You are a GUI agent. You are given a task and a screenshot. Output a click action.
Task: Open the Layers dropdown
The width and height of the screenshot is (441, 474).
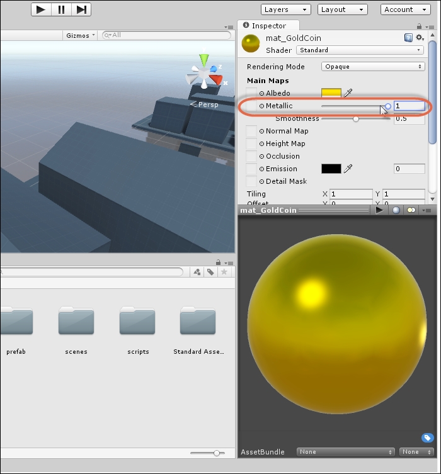click(x=286, y=9)
